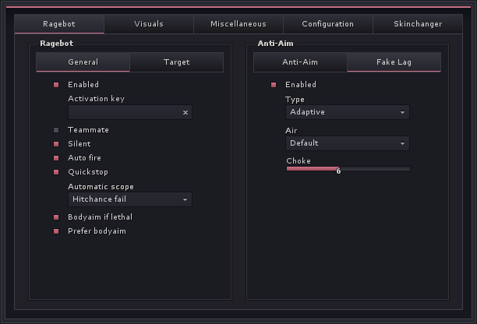
Task: Go to the Configuration tab
Action: (328, 23)
